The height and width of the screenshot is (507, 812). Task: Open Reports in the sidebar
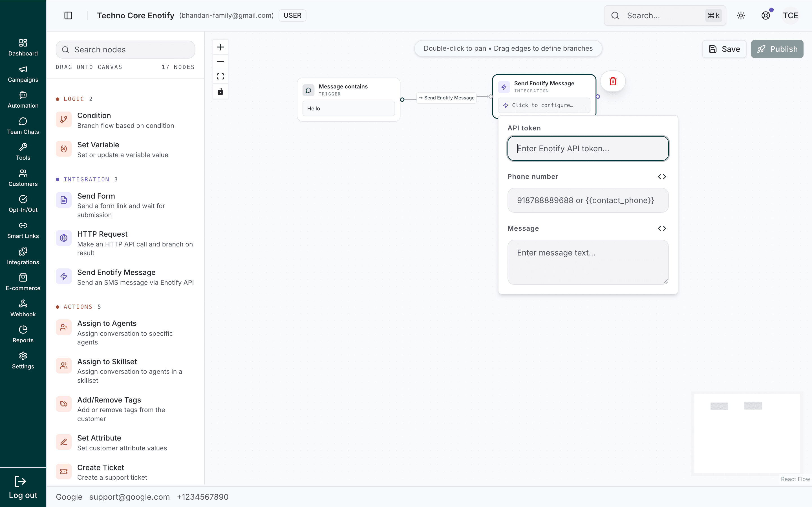pyautogui.click(x=23, y=334)
